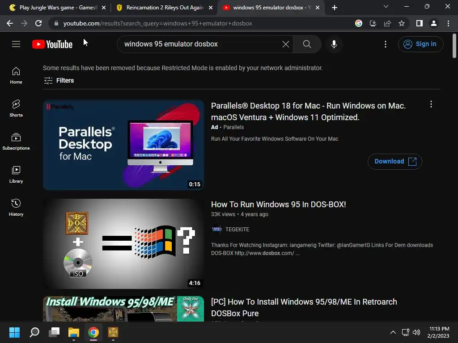Click the Parallels advertiser name
Screen dimensions: 458x343
233,127
